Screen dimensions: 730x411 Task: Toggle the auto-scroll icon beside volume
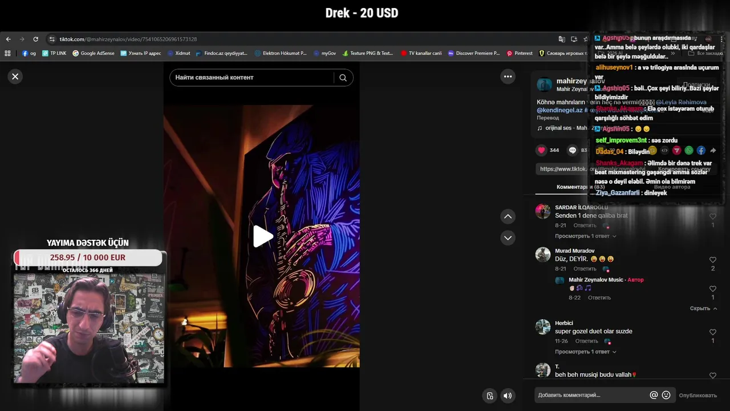489,396
